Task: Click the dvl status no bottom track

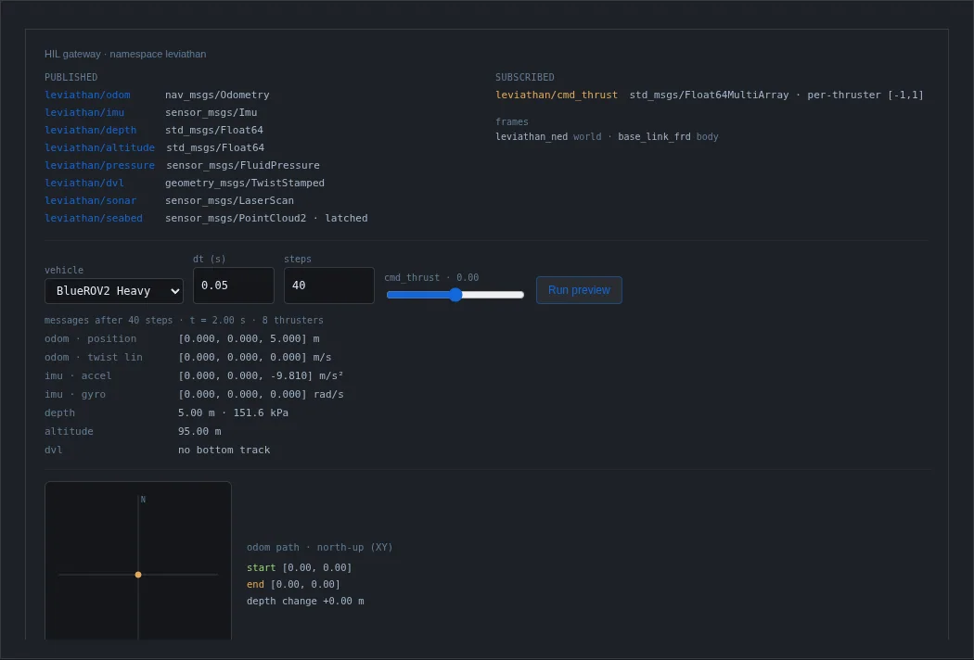Action: [x=224, y=450]
